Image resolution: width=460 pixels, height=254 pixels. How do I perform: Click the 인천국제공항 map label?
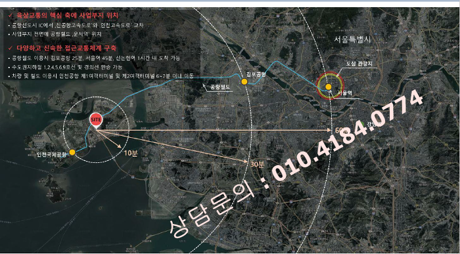pos(51,154)
